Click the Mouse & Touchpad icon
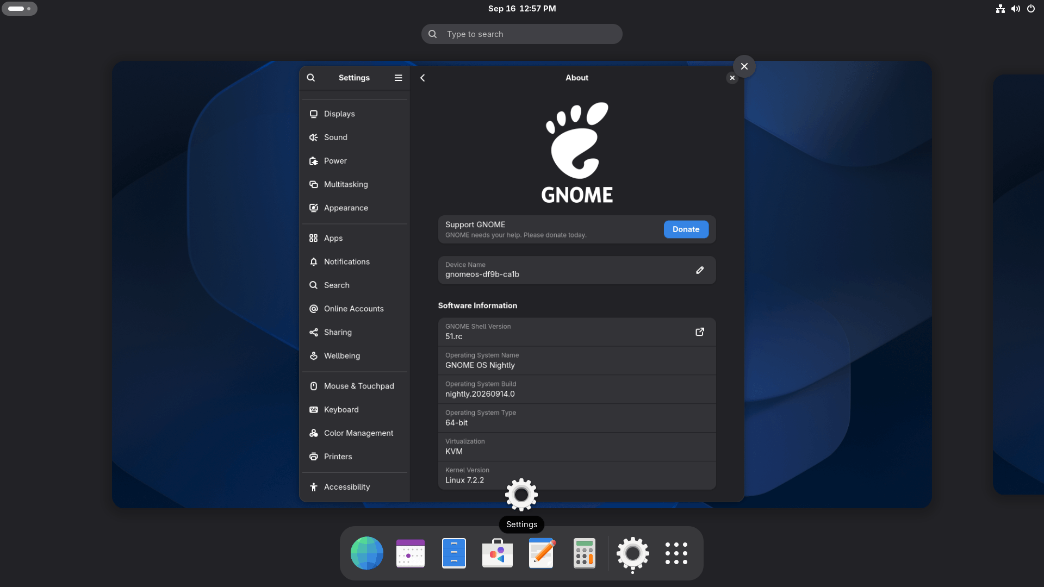 pos(314,386)
